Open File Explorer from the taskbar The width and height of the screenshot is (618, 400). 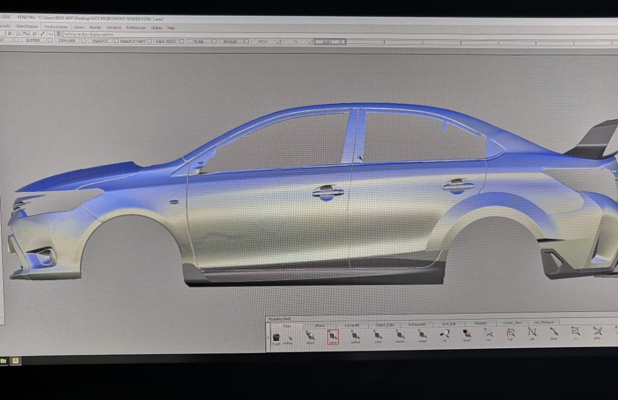pos(3,360)
